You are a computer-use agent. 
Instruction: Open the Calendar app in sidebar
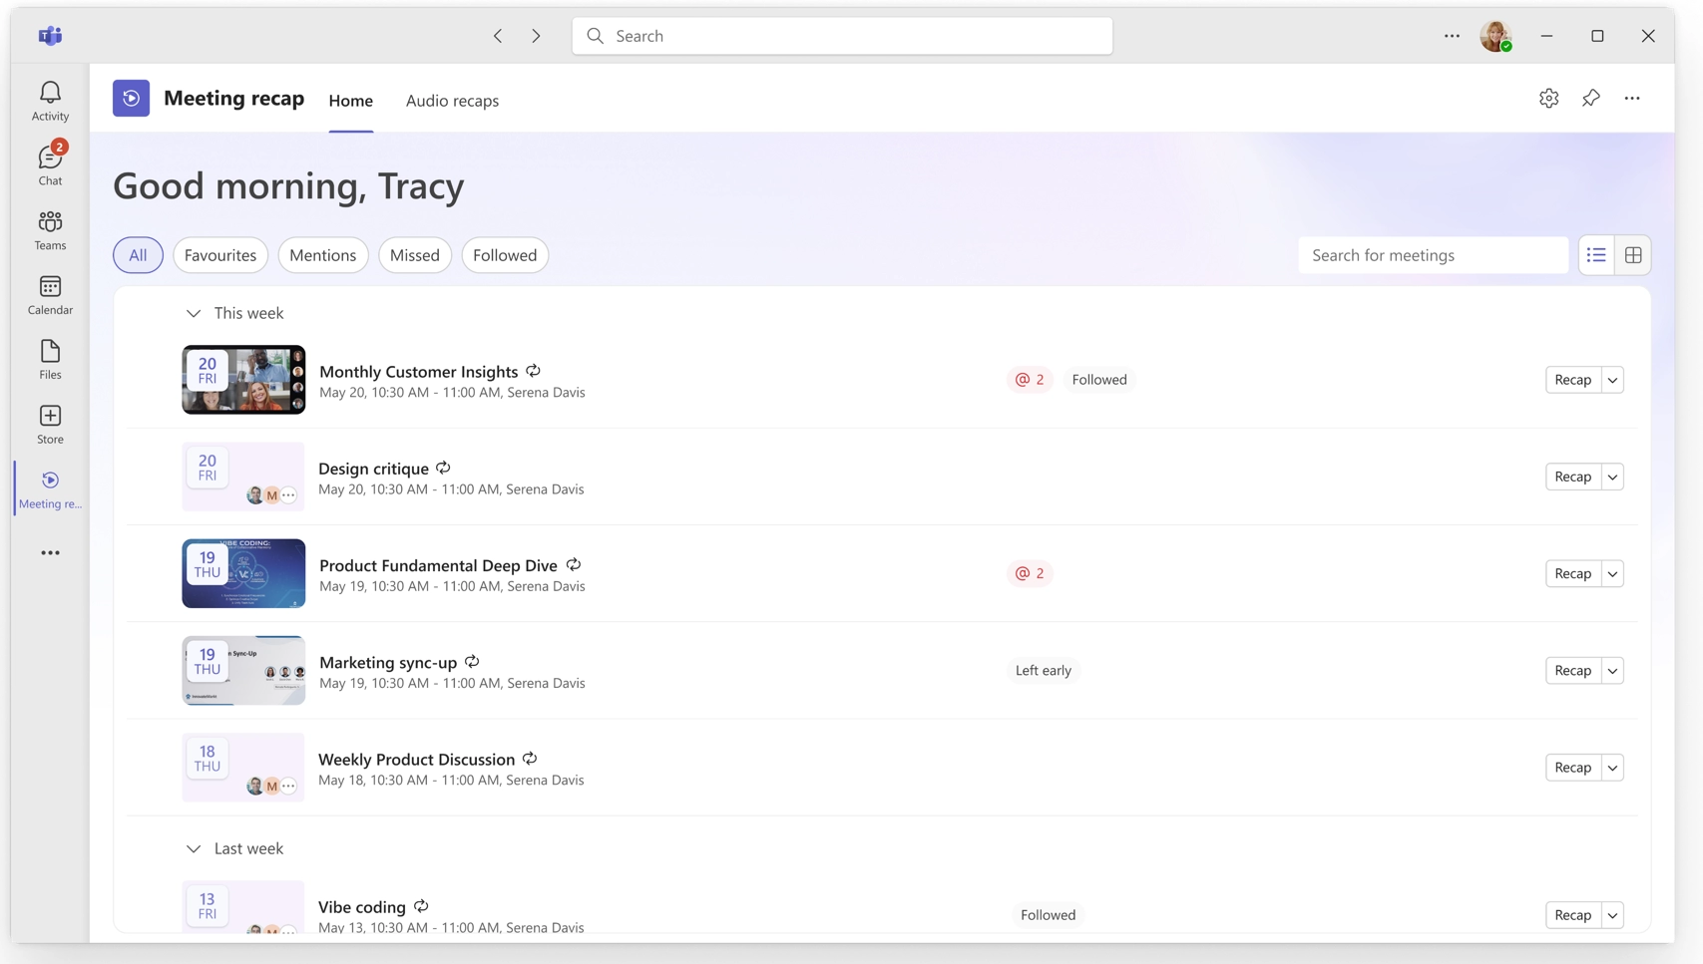[x=50, y=294]
